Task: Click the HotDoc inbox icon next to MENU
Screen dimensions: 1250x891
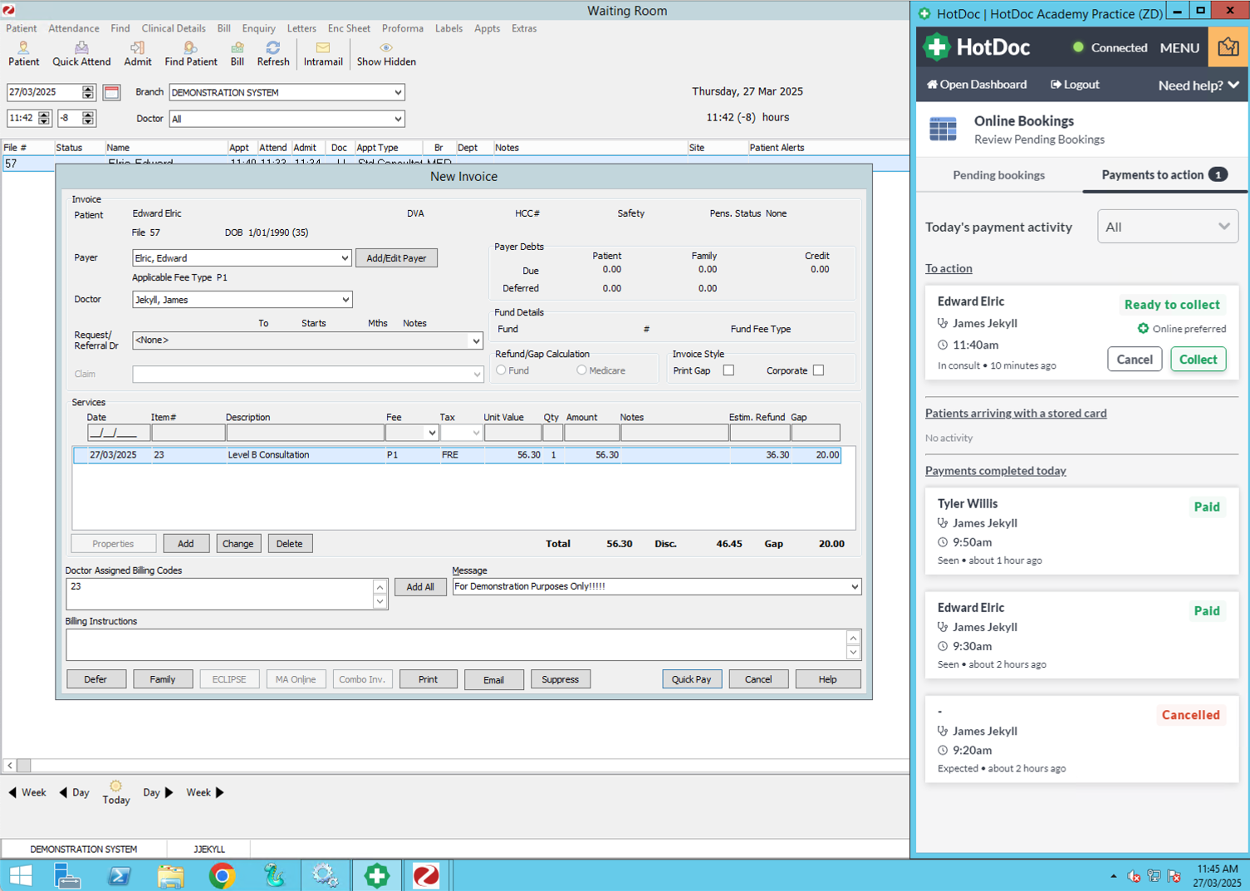Action: [x=1228, y=47]
